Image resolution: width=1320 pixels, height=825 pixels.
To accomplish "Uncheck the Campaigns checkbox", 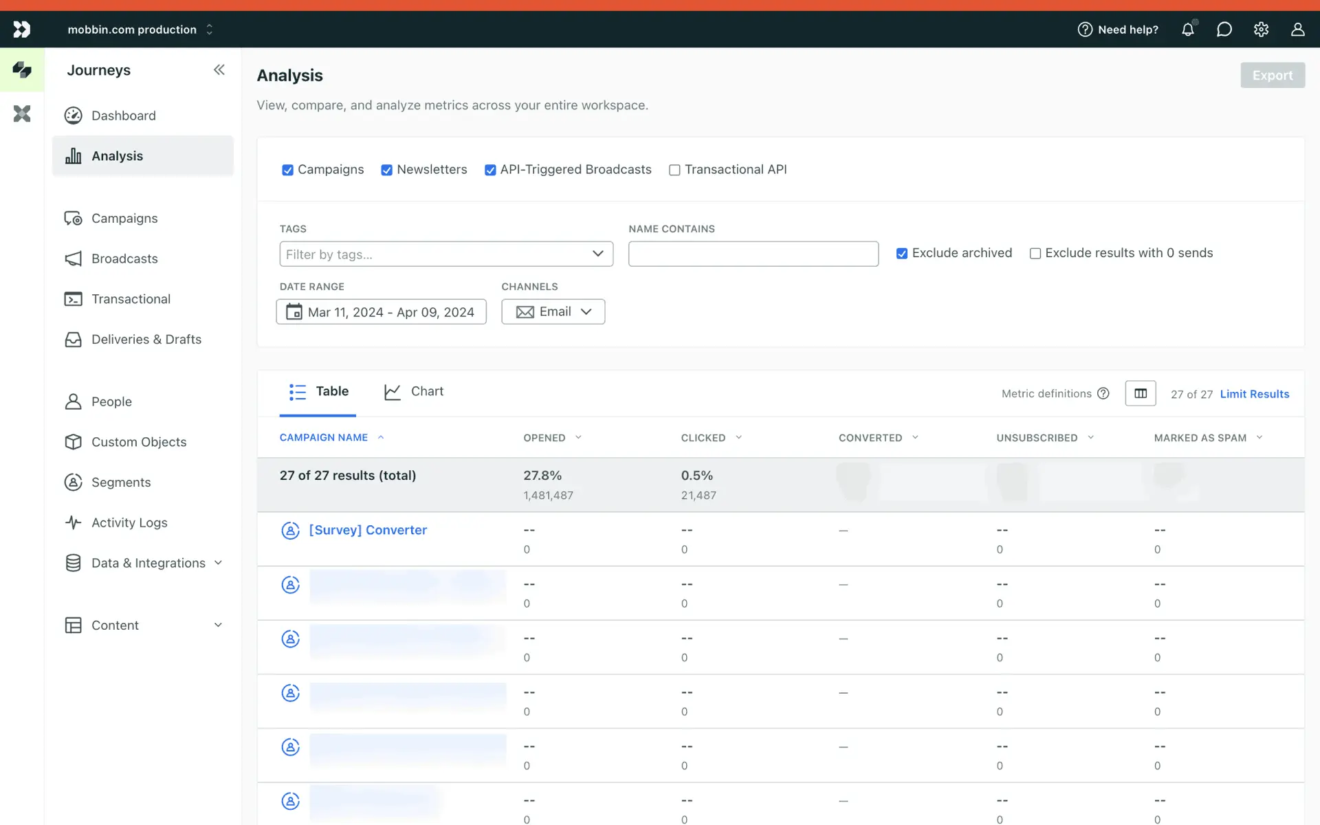I will (287, 170).
